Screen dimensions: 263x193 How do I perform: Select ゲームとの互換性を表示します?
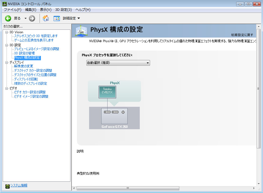coord(34,40)
